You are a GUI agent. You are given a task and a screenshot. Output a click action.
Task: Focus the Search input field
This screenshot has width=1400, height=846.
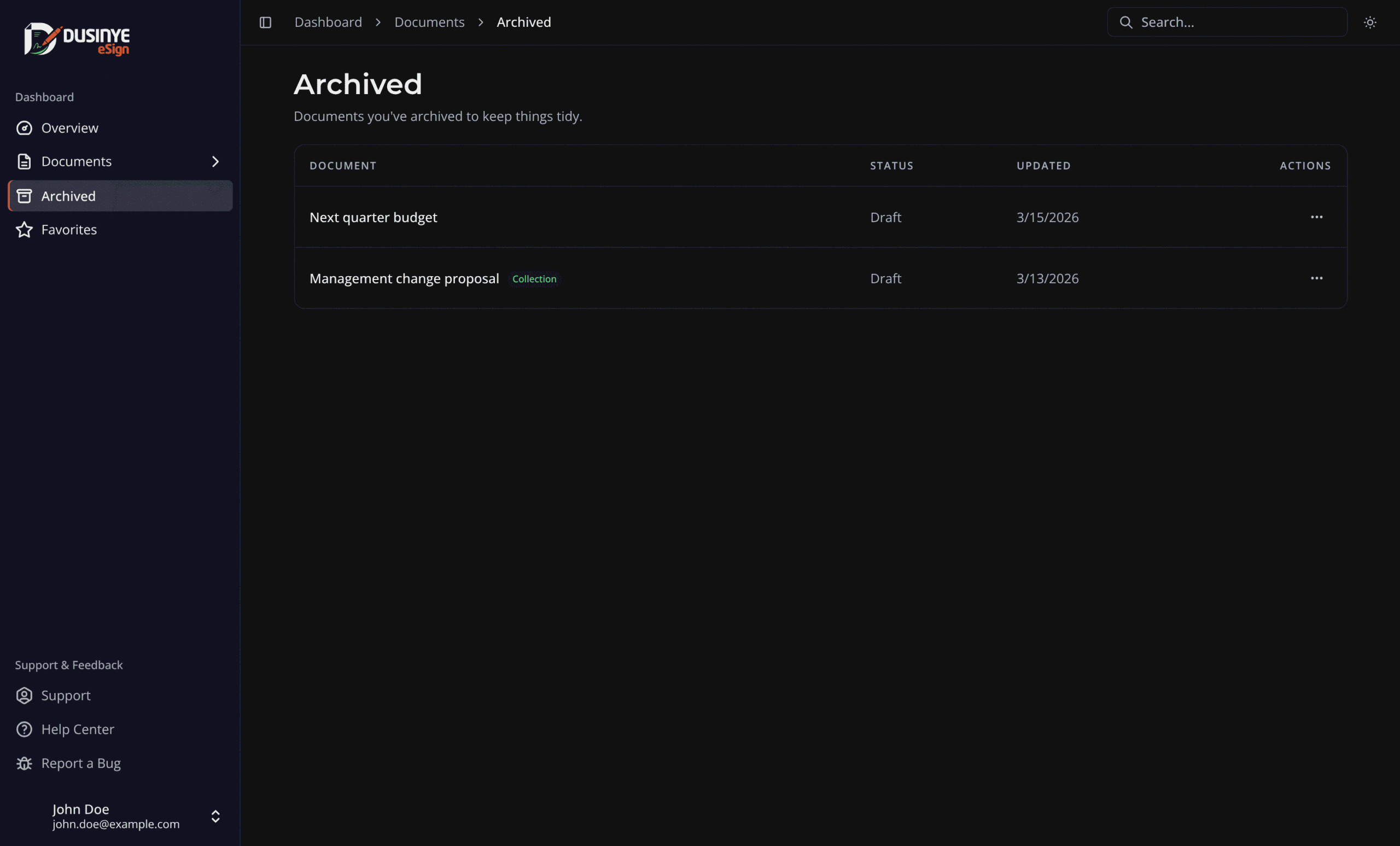(x=1227, y=22)
